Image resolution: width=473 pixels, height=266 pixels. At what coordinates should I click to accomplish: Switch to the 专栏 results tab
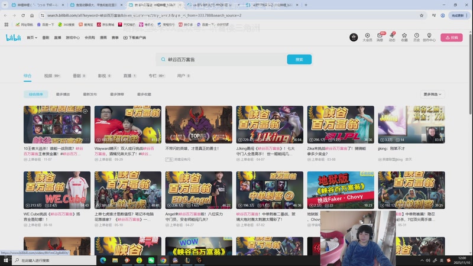[157, 76]
